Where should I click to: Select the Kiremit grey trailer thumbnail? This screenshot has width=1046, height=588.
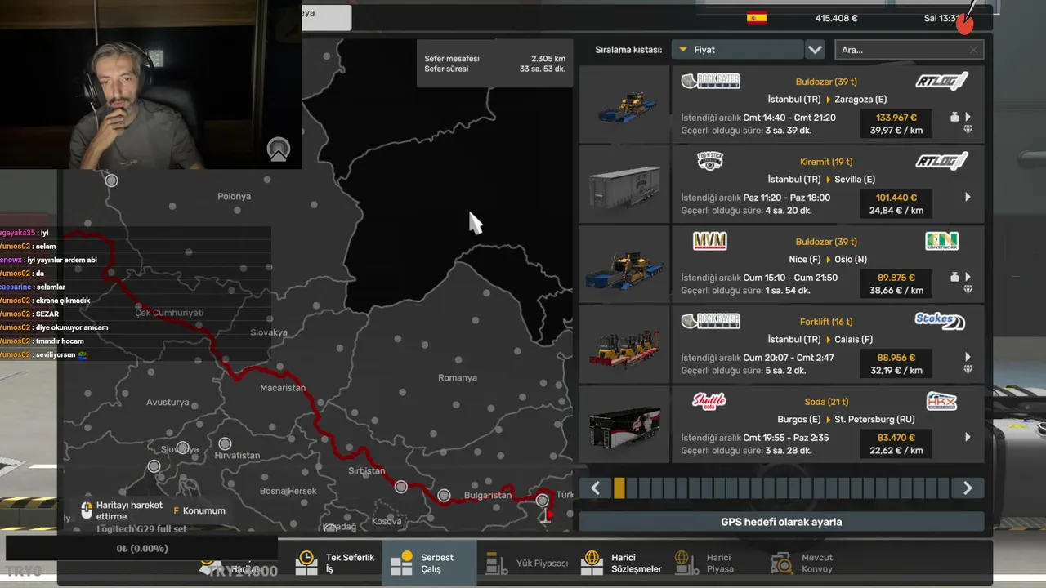(x=624, y=185)
